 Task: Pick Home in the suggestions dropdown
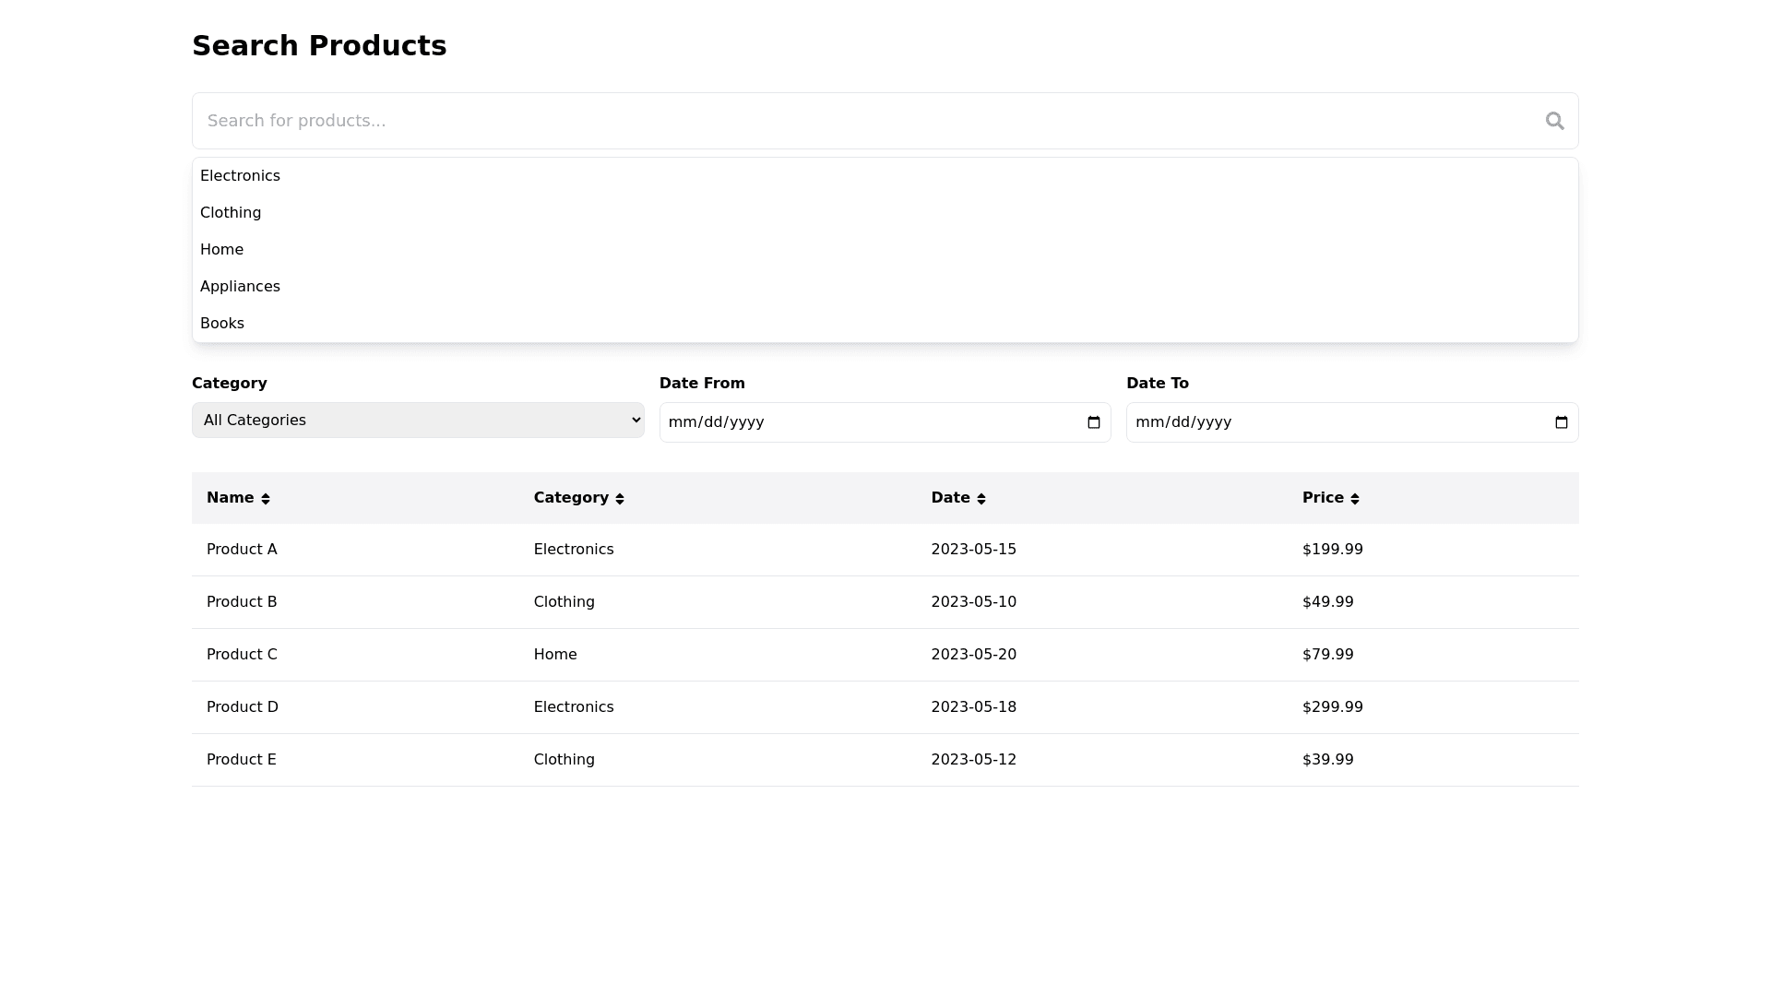(x=222, y=250)
